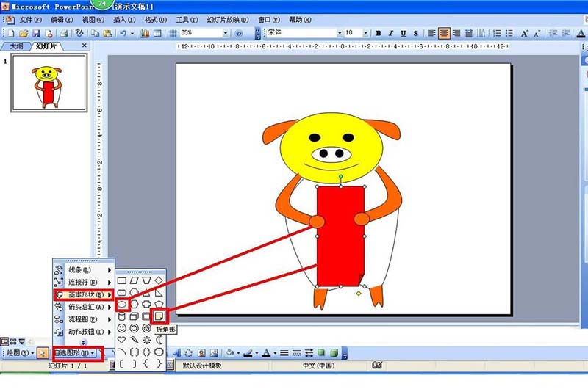This screenshot has height=389, width=588.
Task: Click the Decrease Font Size button
Action: pos(537,33)
